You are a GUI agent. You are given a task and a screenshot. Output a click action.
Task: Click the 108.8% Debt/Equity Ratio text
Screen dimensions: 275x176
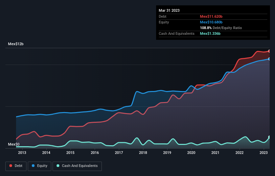tap(221, 28)
